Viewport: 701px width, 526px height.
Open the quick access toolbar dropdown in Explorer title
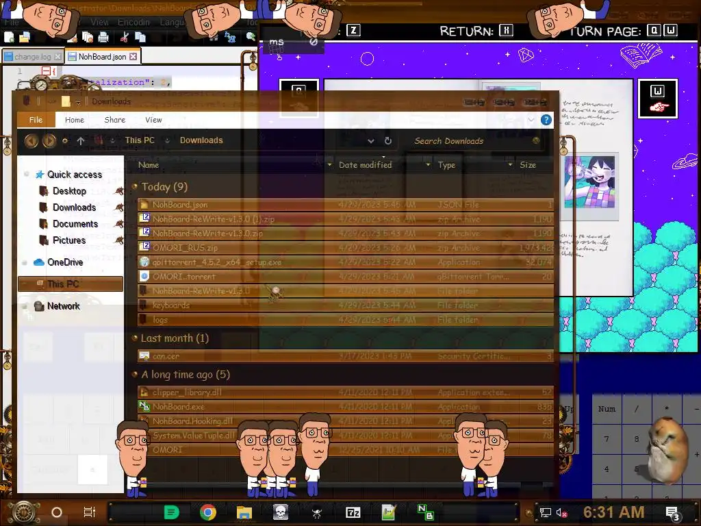tap(78, 102)
